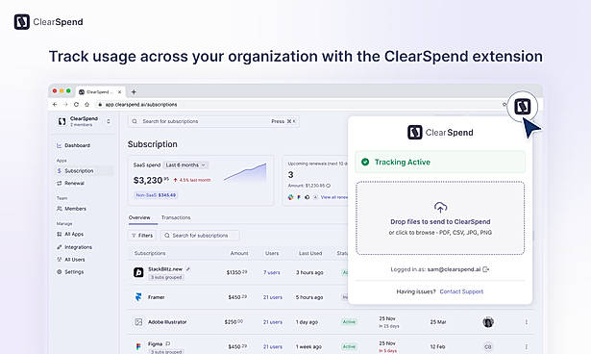This screenshot has width=591, height=354.
Task: Open the 21 users link in Figma row
Action: click(x=273, y=346)
